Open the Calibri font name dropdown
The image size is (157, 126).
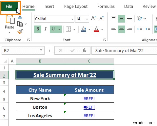[72, 19]
